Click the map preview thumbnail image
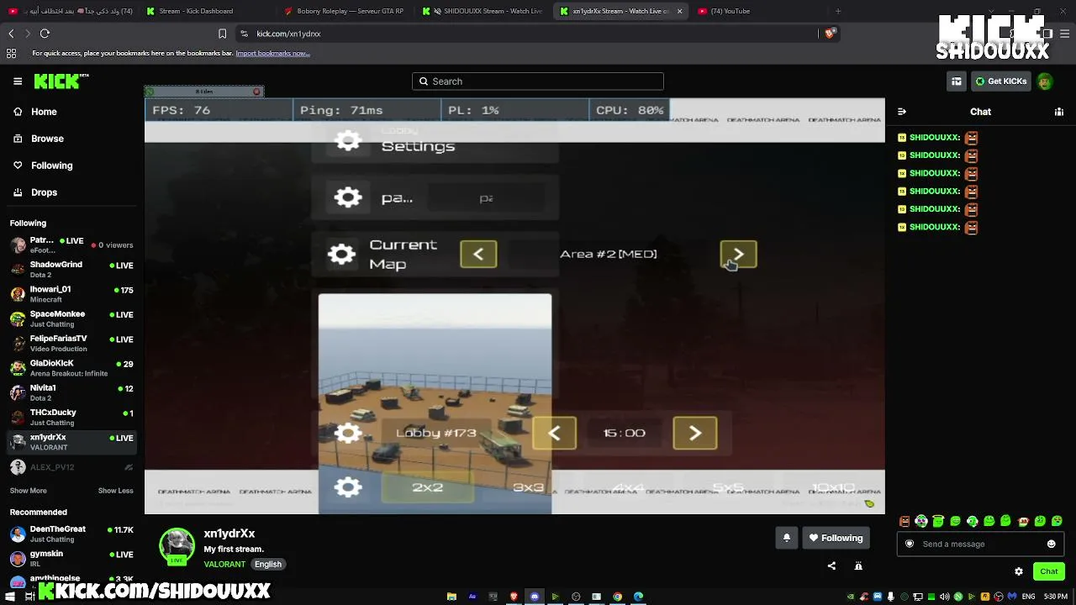 (435, 403)
